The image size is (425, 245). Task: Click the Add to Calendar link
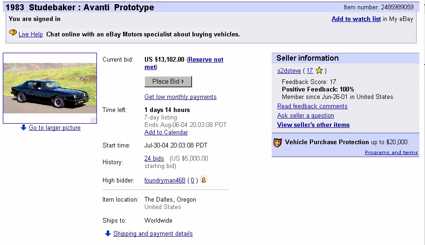pyautogui.click(x=166, y=132)
